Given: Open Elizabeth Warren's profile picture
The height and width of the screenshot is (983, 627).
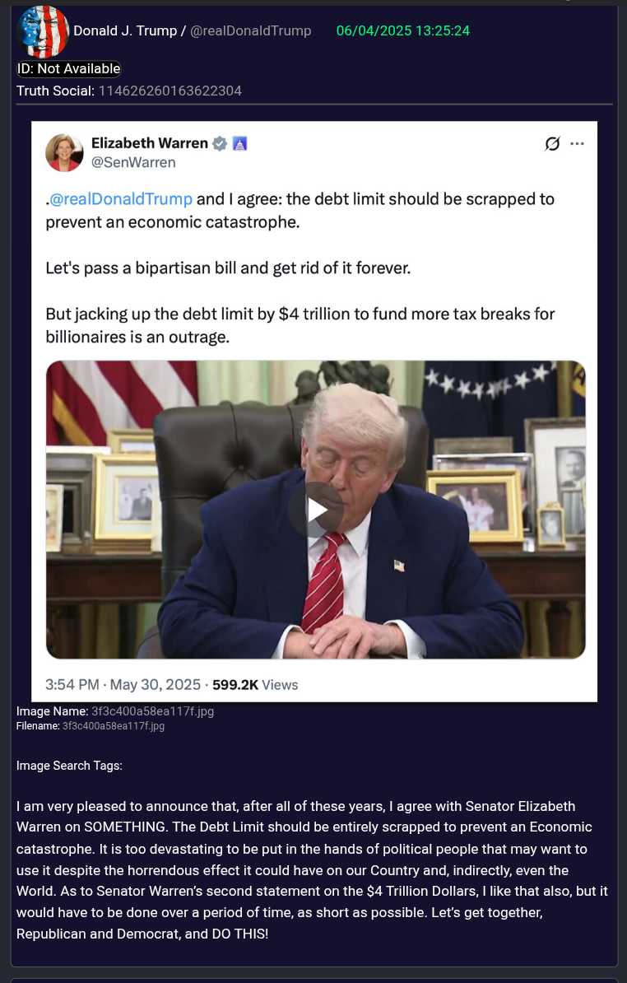Looking at the screenshot, I should (64, 152).
